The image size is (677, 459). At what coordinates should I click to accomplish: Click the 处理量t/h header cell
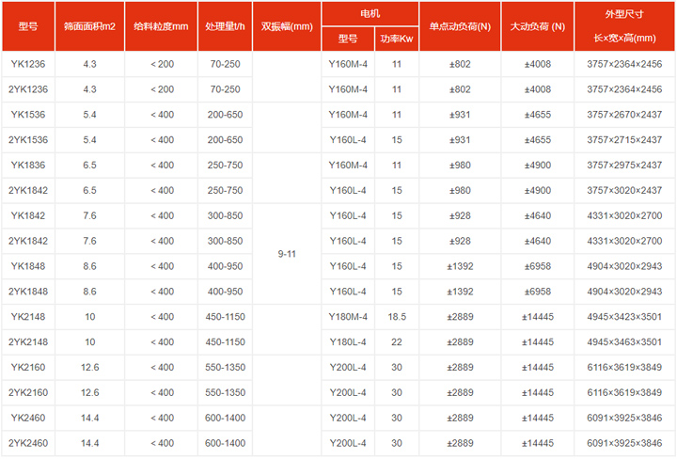[226, 26]
